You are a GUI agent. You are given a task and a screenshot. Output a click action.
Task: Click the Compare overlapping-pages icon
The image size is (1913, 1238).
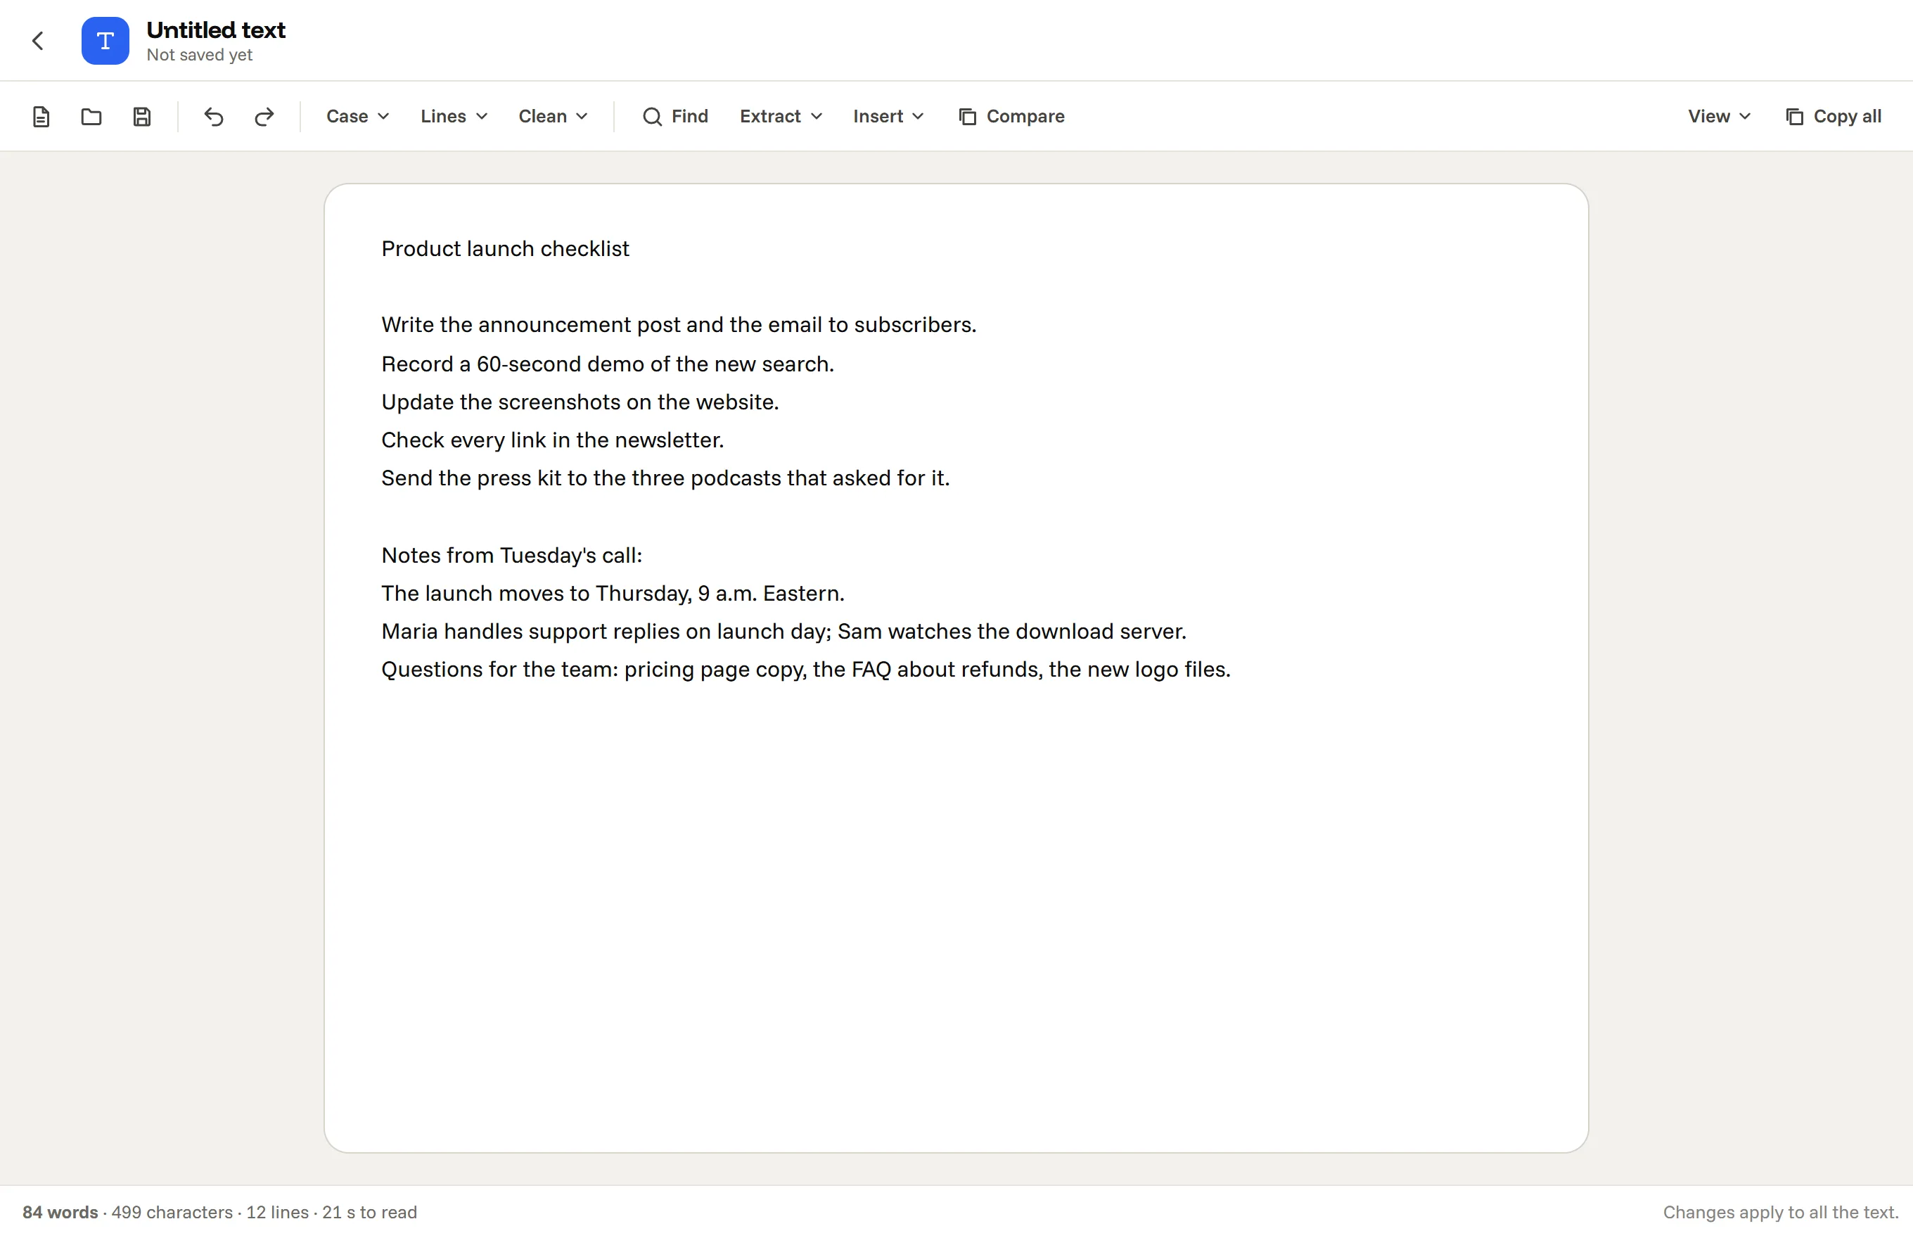pos(968,117)
